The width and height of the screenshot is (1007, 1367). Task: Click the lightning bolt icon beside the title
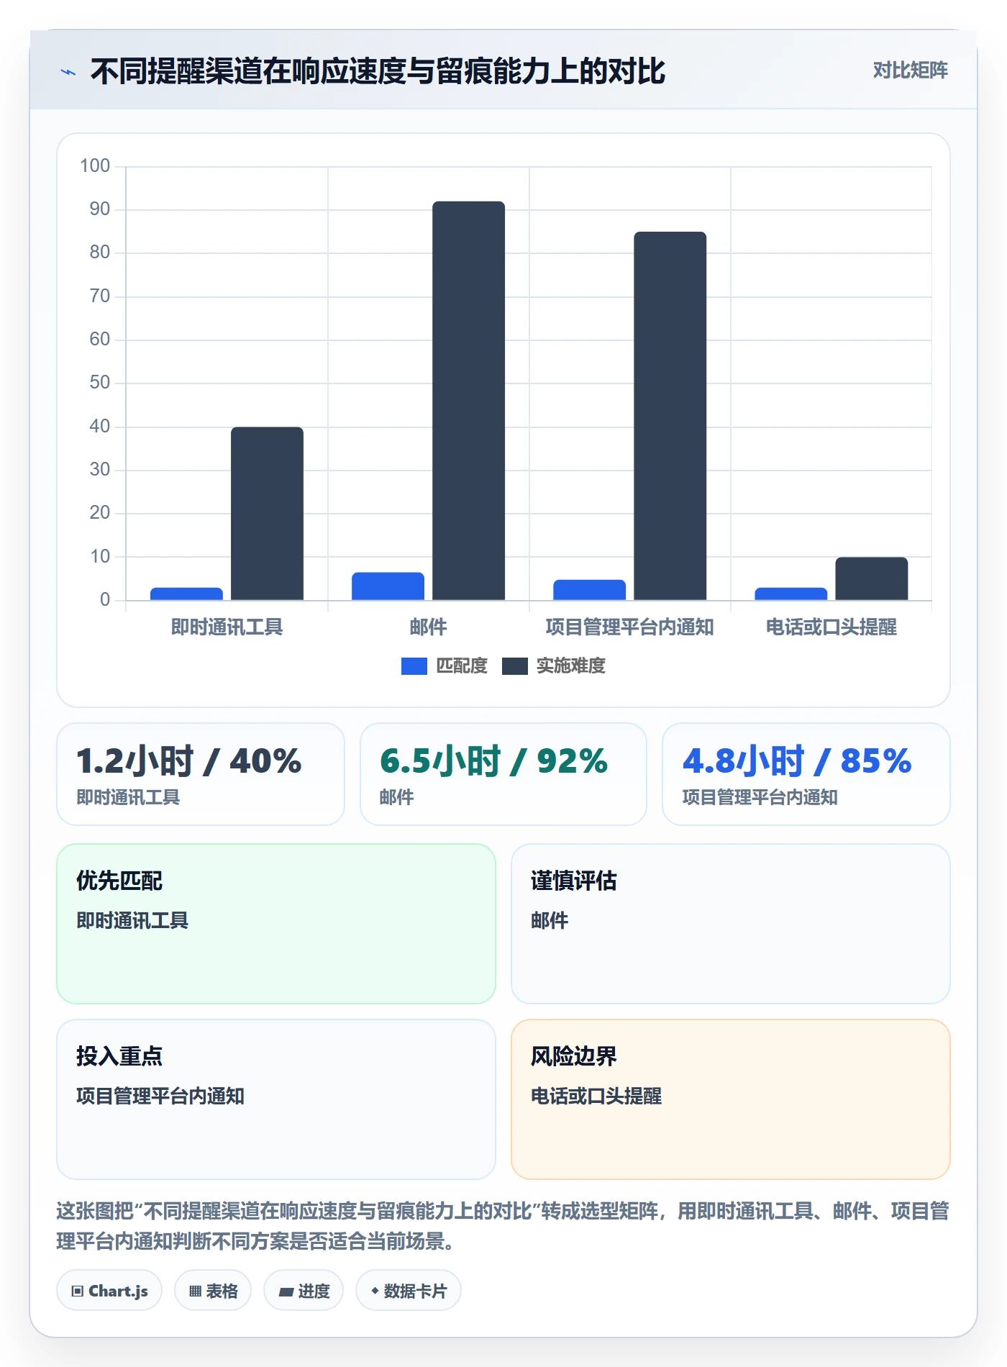(x=68, y=72)
